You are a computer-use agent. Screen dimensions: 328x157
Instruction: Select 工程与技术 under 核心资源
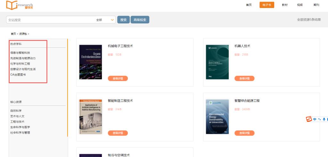pos(17,122)
